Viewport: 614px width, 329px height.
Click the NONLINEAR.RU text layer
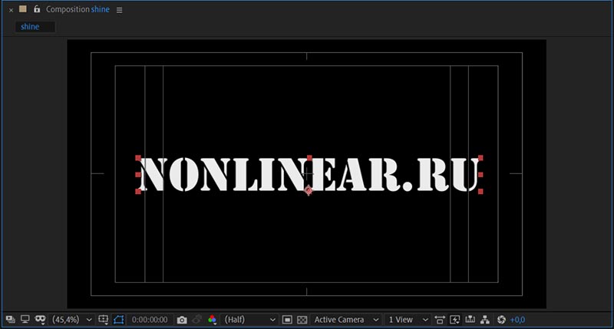coord(309,175)
